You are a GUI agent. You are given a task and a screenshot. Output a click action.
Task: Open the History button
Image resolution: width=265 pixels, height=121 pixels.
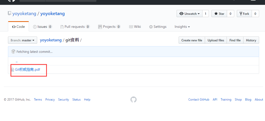pyautogui.click(x=251, y=40)
